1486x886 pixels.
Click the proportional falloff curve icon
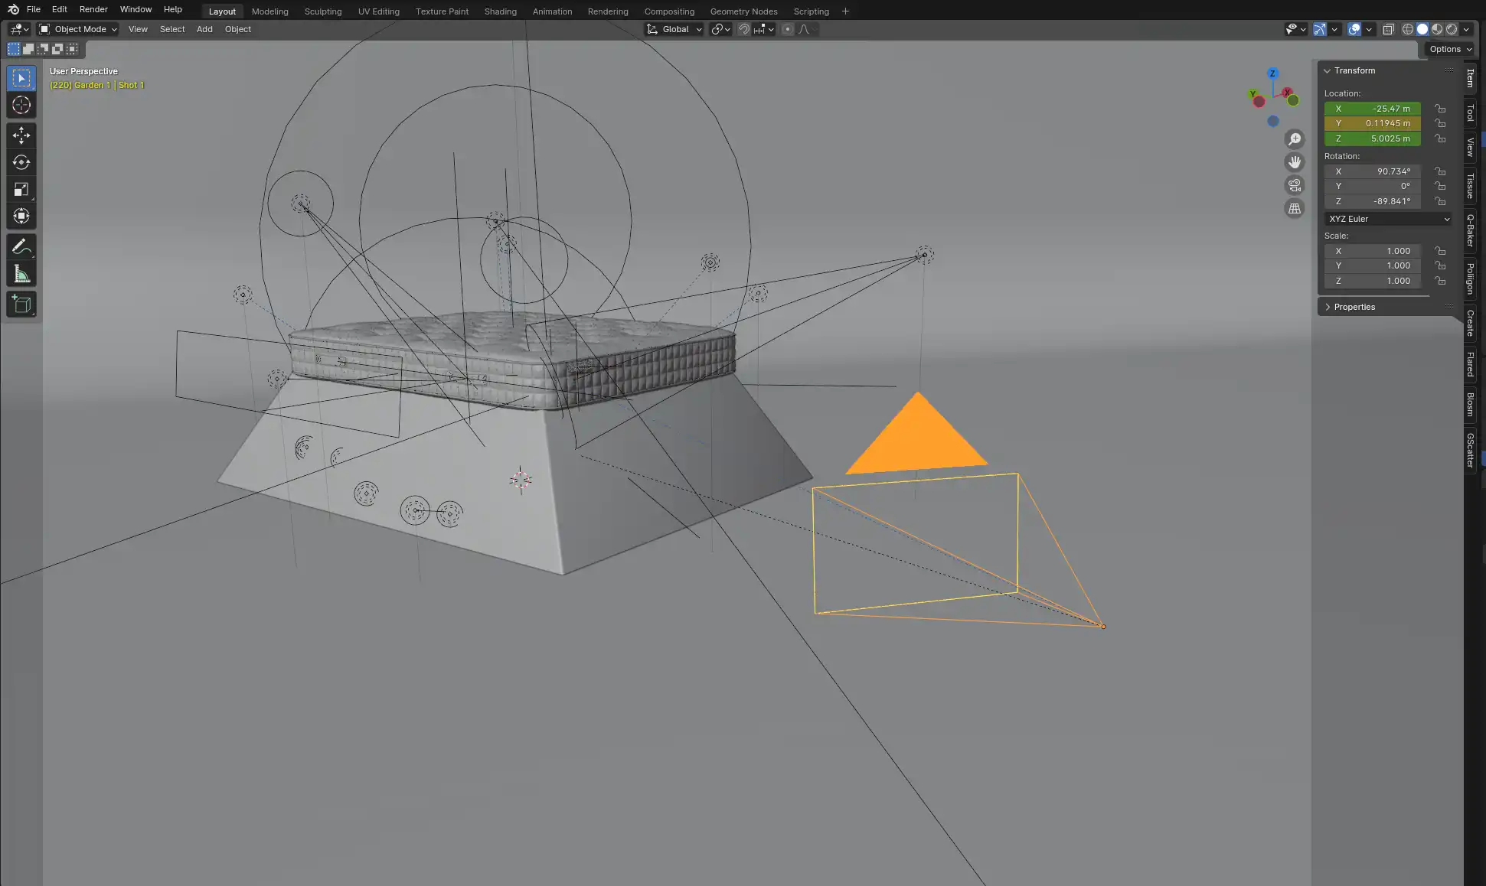point(805,29)
